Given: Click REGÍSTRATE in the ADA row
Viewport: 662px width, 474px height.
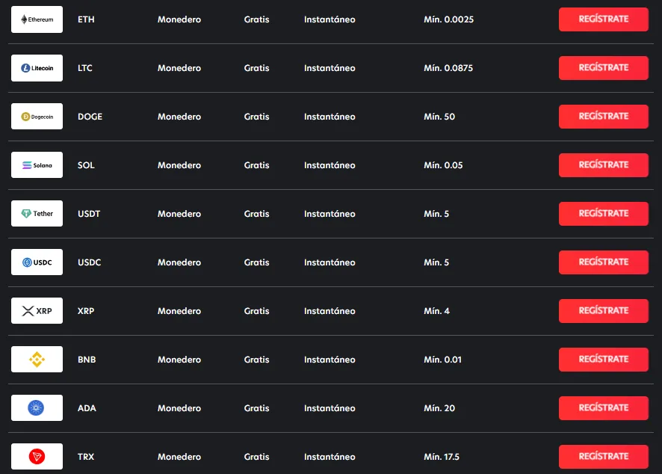Looking at the screenshot, I should (x=603, y=407).
